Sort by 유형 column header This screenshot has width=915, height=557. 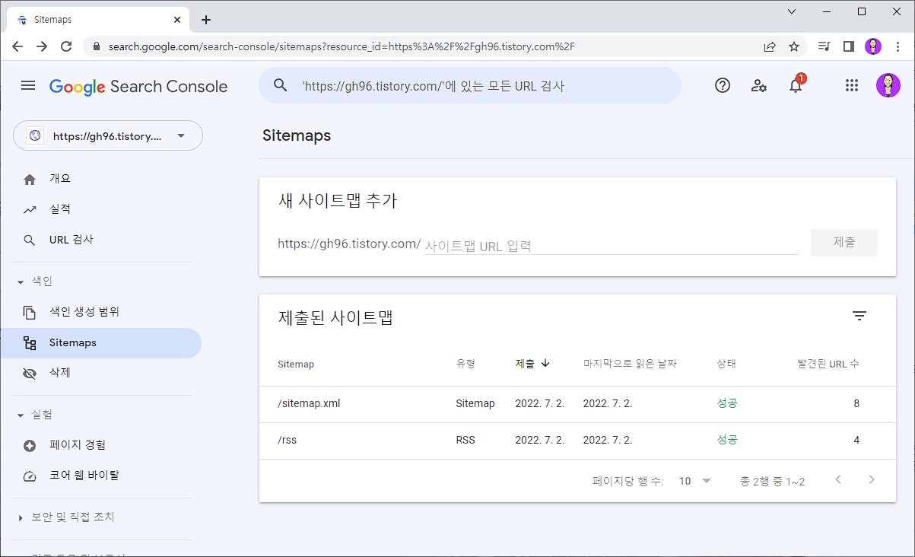(465, 364)
